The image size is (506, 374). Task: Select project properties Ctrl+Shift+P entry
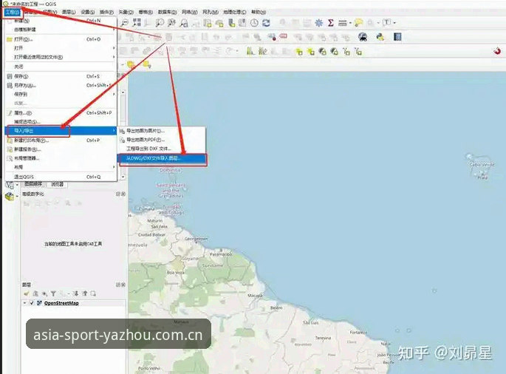[x=61, y=112]
